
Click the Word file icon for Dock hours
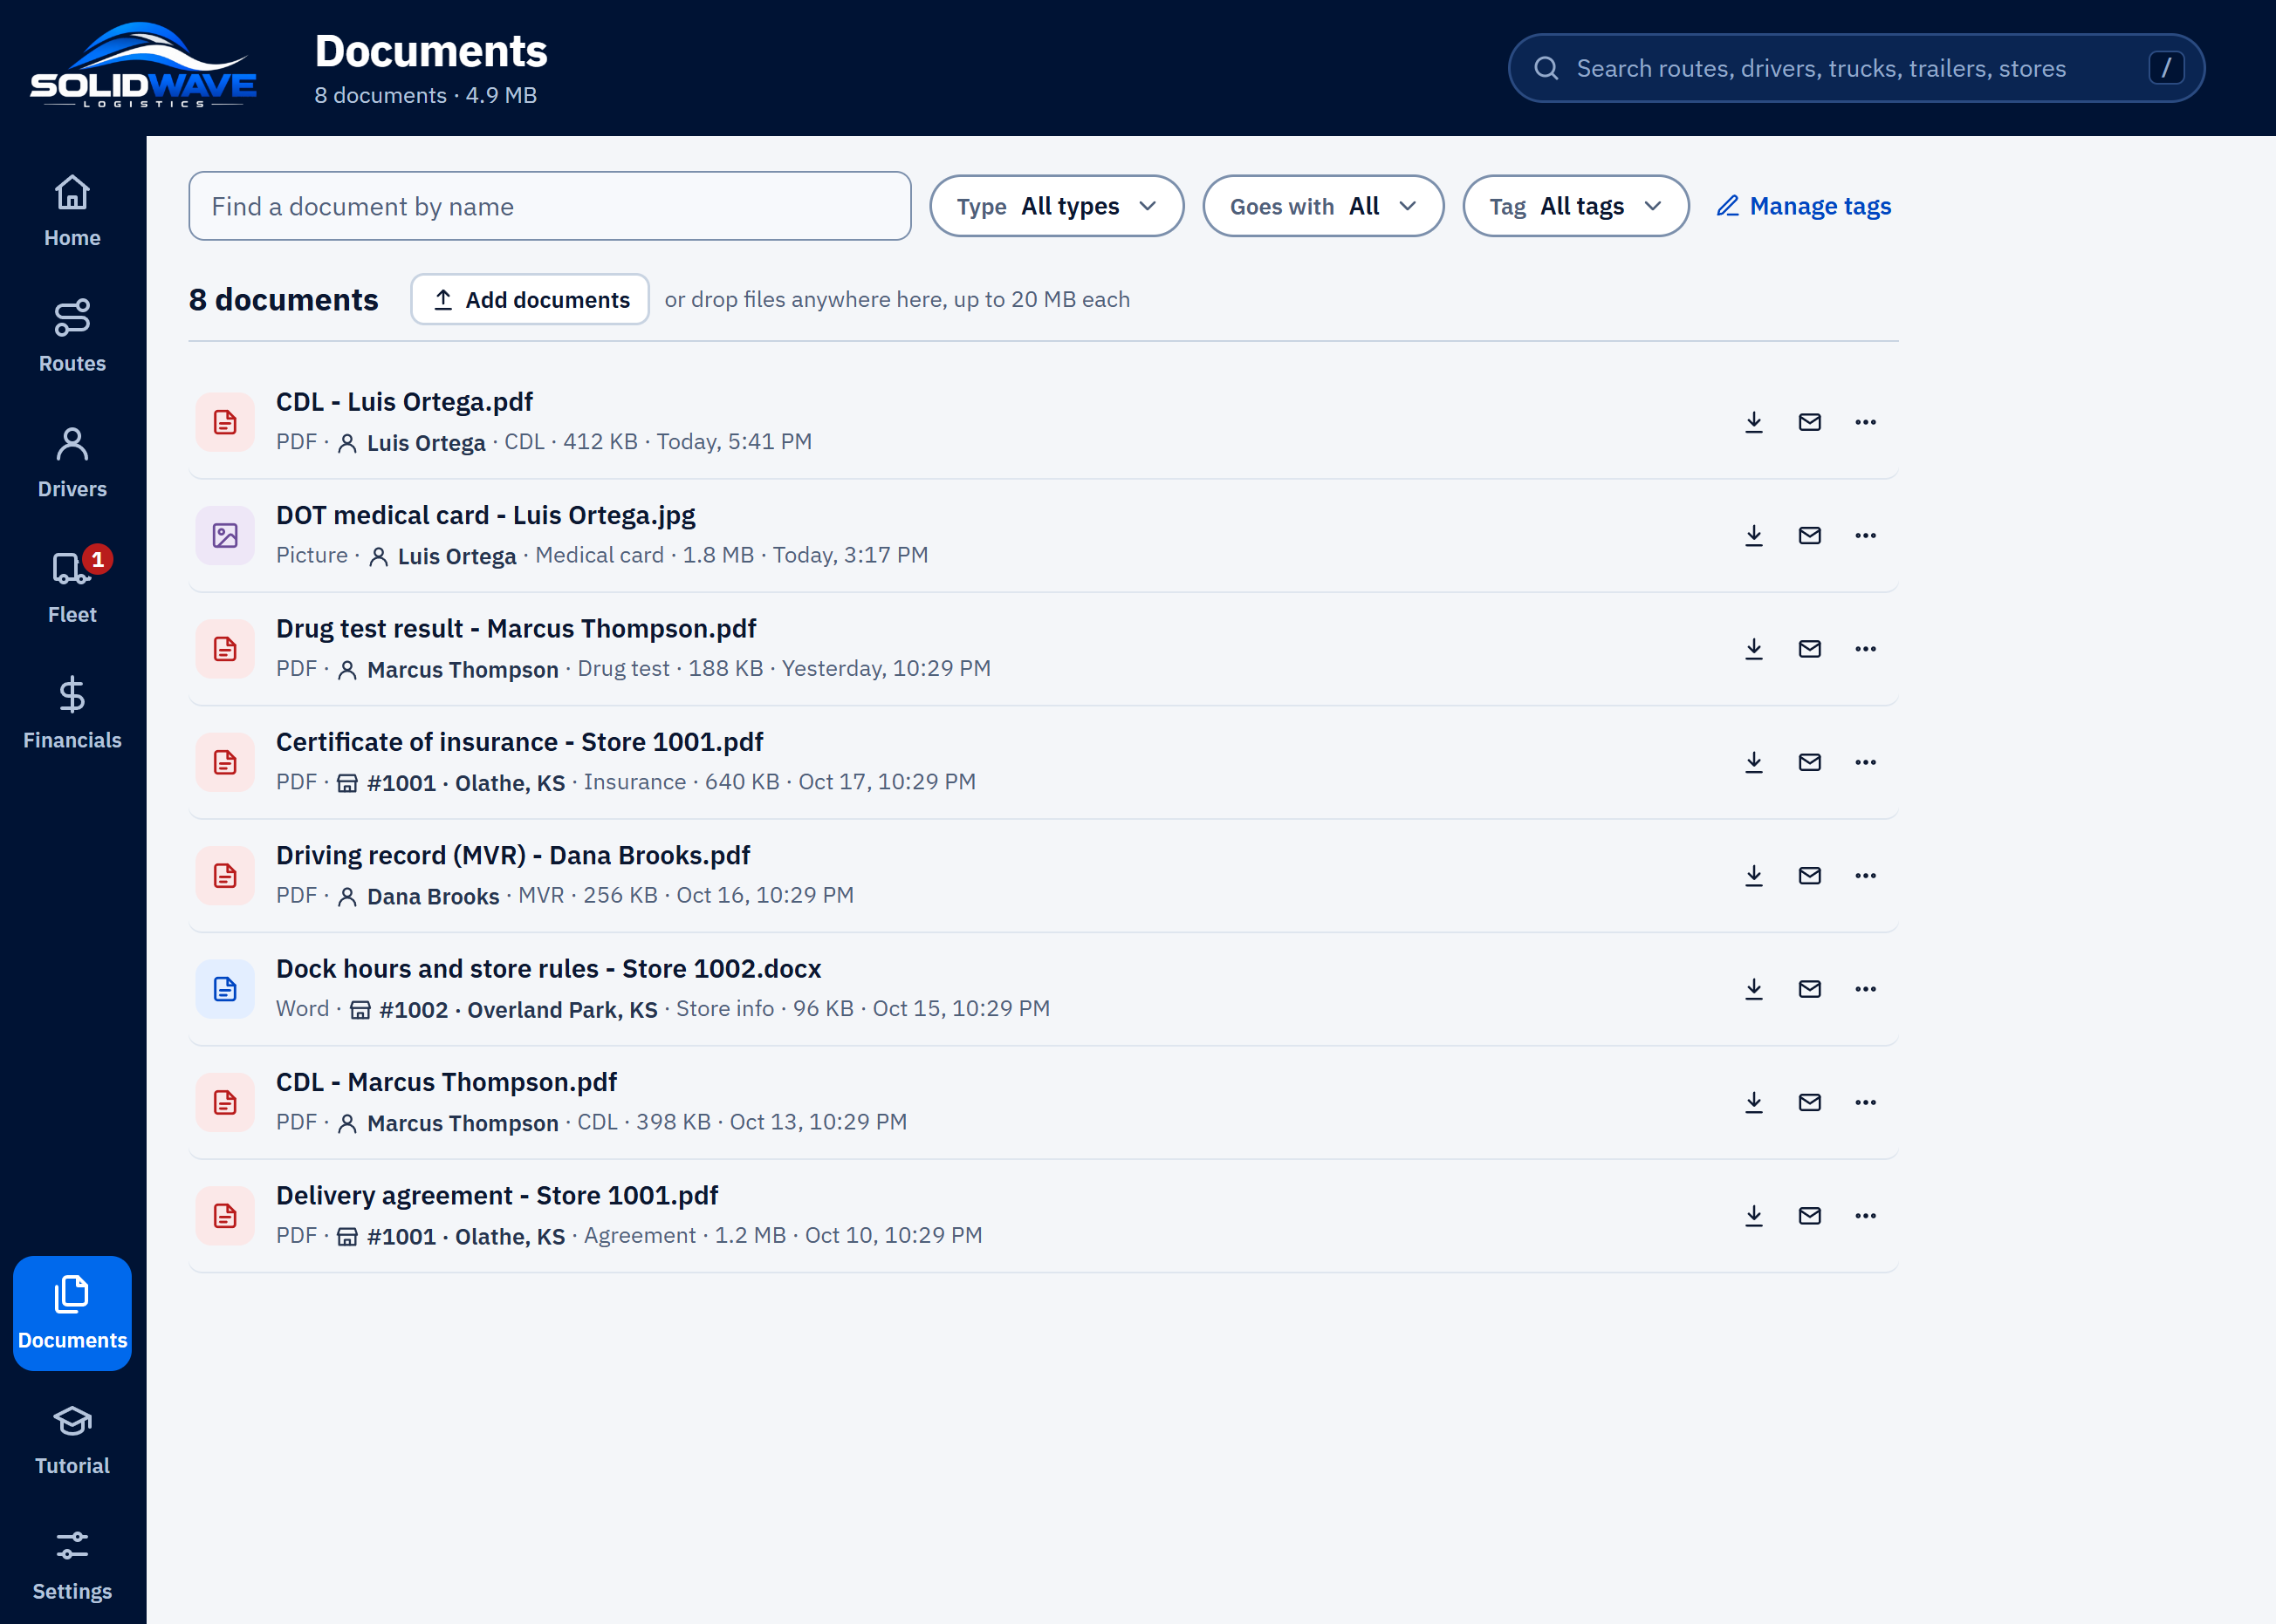coord(225,989)
